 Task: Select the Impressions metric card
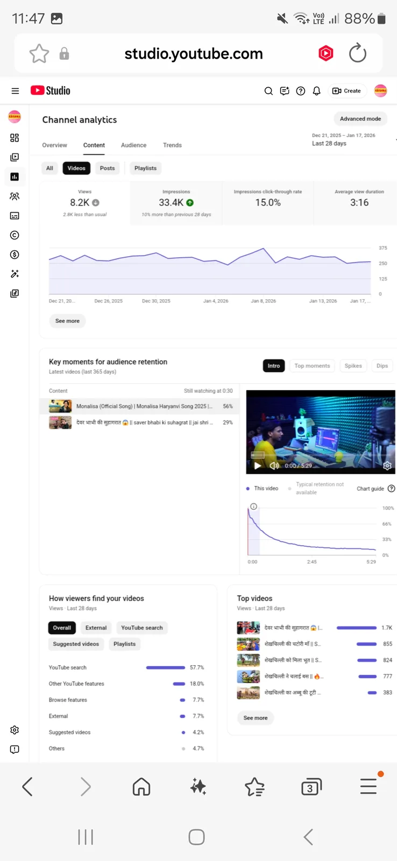[176, 203]
